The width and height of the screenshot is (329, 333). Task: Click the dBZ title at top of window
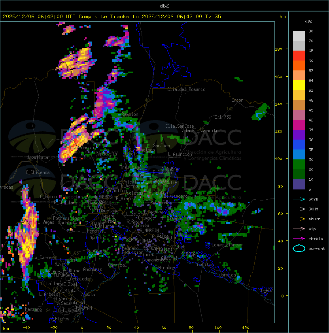(x=164, y=6)
